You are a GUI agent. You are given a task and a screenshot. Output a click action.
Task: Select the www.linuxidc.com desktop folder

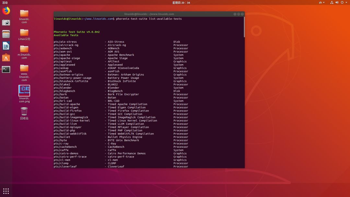point(24,73)
